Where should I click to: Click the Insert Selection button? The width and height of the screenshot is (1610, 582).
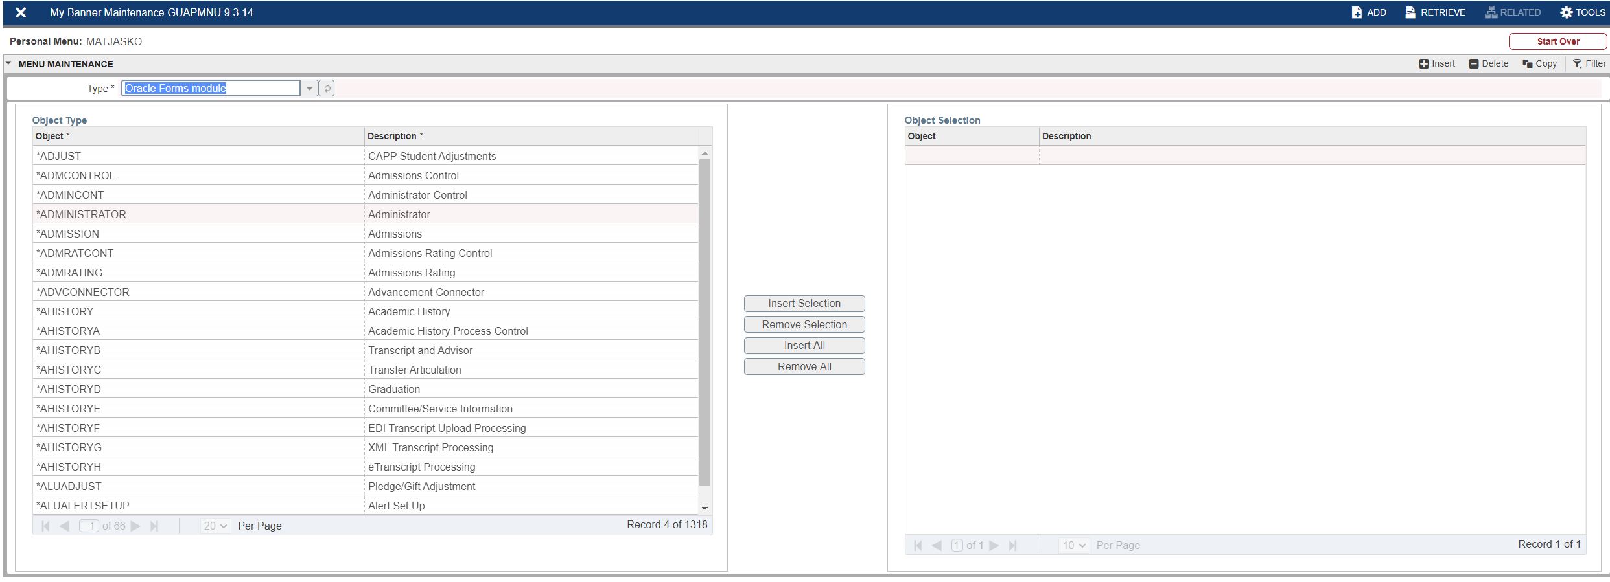[804, 304]
